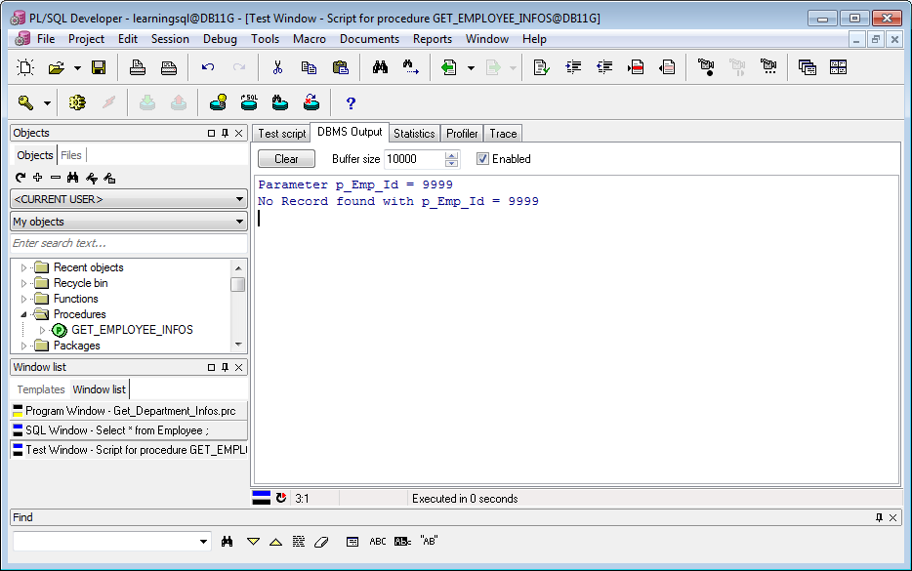The image size is (912, 571).
Task: Click Find next down arrow in Find bar
Action: [x=253, y=542]
